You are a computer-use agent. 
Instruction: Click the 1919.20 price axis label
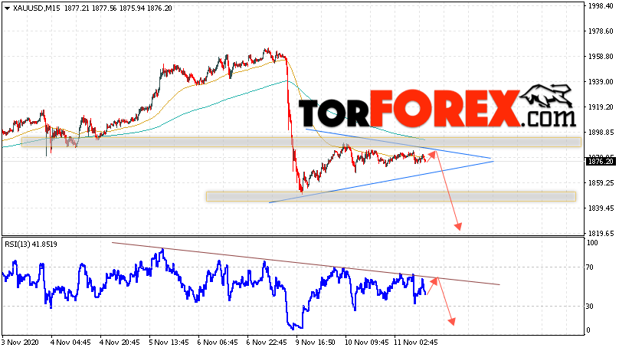(601, 107)
